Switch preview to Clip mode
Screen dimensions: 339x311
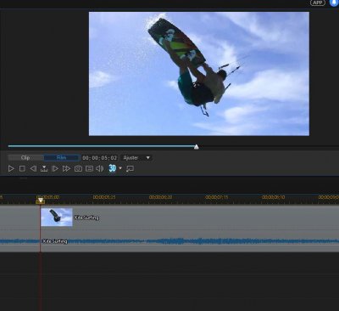pos(25,158)
